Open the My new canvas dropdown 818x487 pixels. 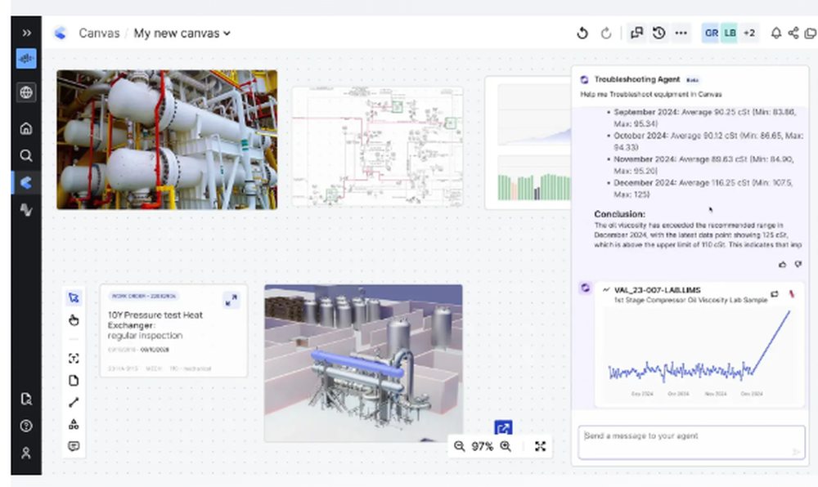[182, 34]
